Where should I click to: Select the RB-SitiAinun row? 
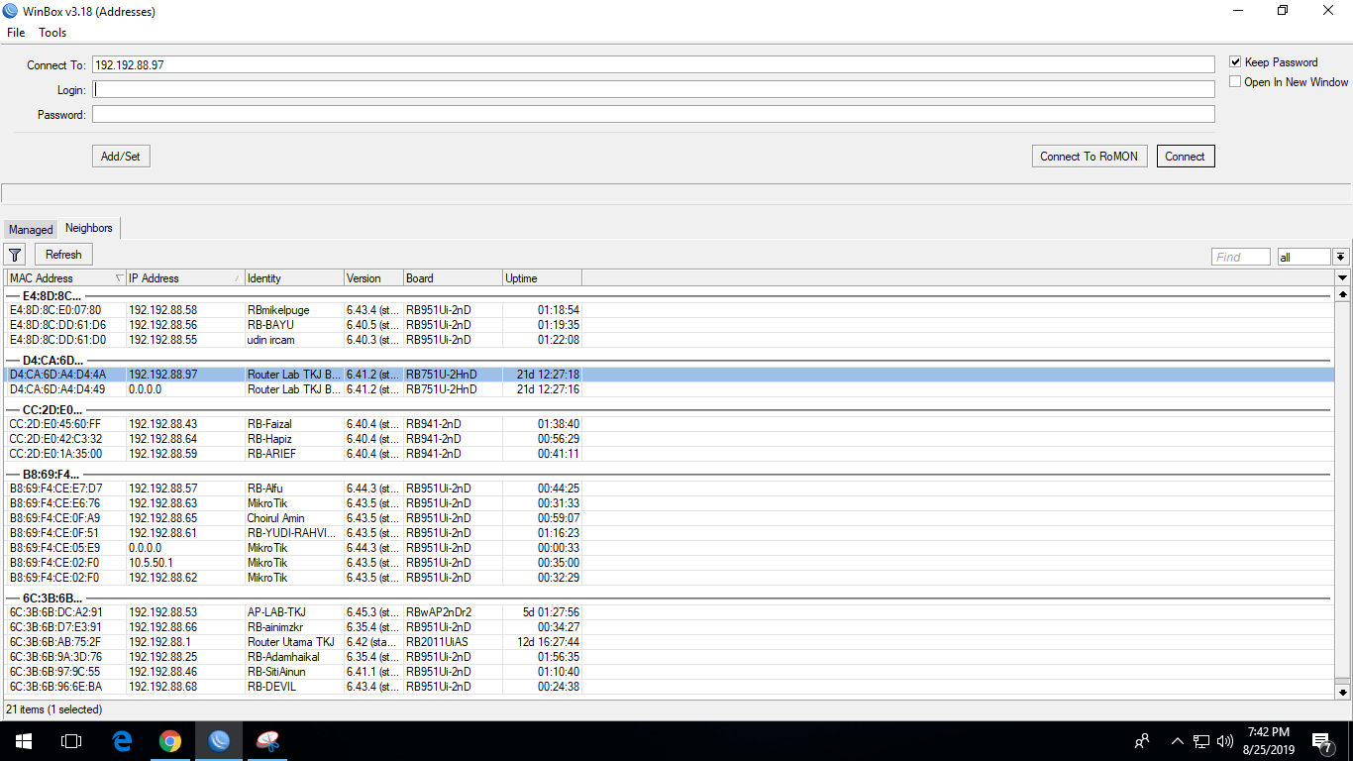click(671, 672)
